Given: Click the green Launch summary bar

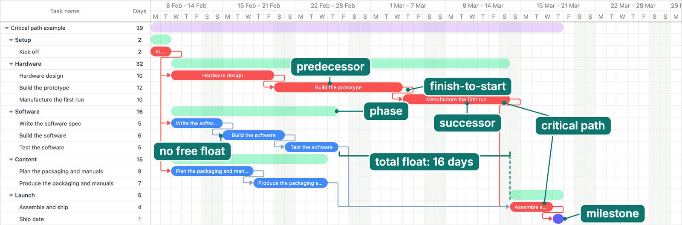Looking at the screenshot, I should click(x=537, y=195).
